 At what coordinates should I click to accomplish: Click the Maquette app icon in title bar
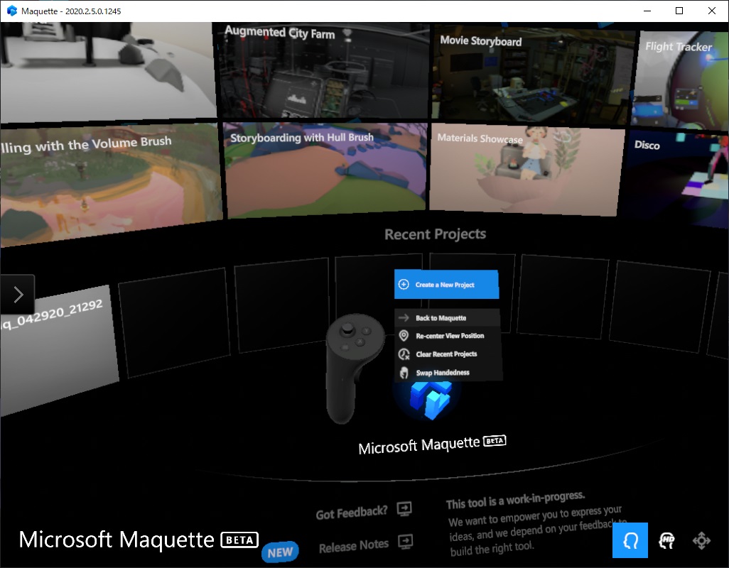tap(11, 11)
